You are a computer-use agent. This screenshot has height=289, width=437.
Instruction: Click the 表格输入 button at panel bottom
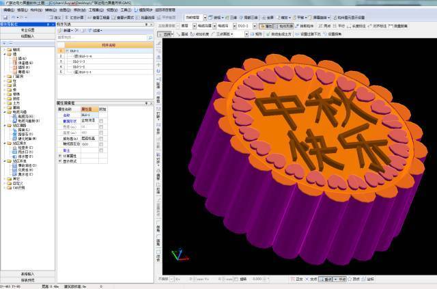27,274
